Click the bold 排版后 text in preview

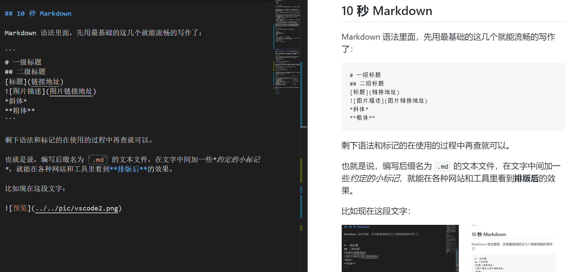point(526,178)
